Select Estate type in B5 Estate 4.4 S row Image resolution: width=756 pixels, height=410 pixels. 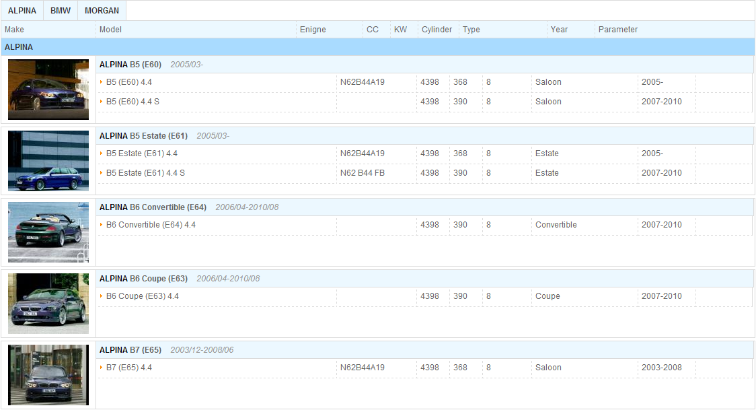(547, 172)
